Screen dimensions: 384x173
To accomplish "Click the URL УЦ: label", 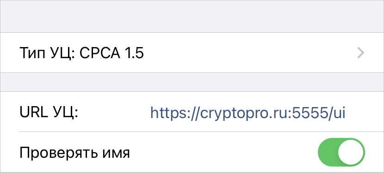I will 49,113.
